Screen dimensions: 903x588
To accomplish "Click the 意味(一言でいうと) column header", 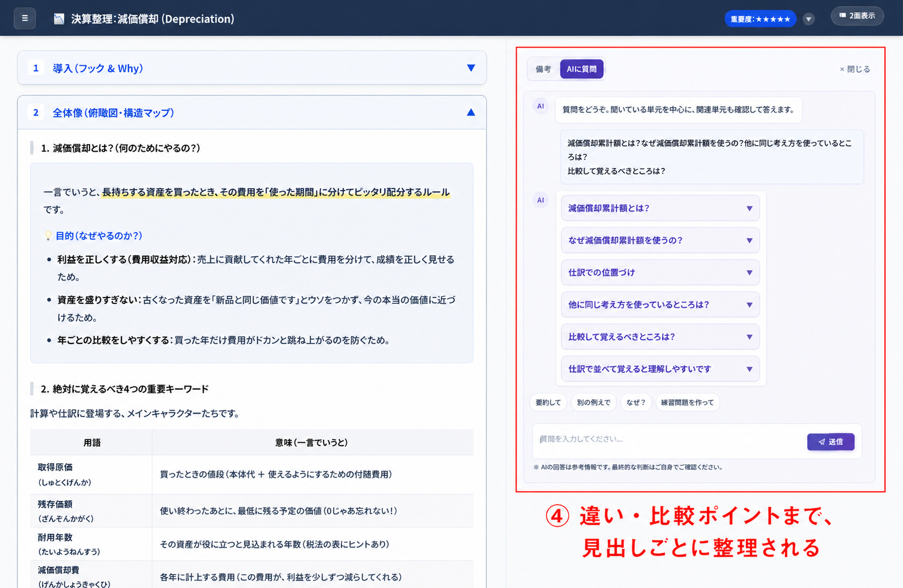I will 312,442.
